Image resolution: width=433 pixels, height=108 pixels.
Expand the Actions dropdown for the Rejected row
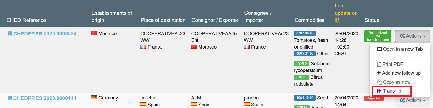coord(413,101)
